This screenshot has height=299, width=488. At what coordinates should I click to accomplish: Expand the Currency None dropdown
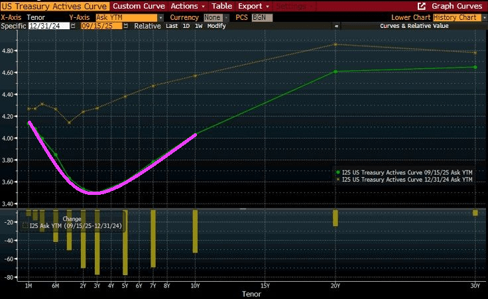point(215,17)
